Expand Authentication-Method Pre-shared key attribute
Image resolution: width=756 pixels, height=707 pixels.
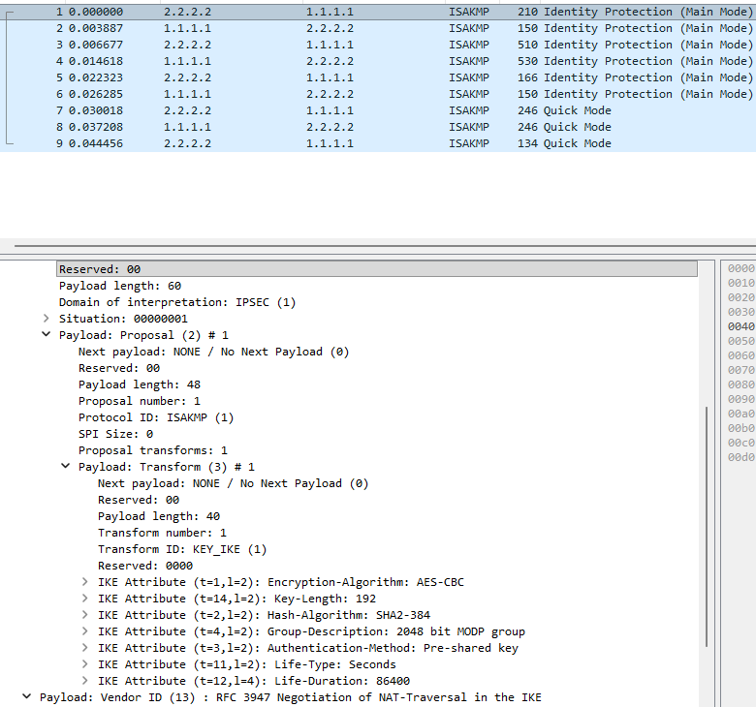pyautogui.click(x=85, y=648)
